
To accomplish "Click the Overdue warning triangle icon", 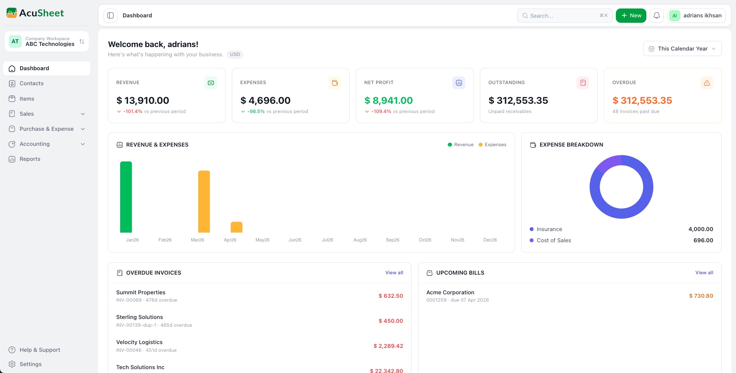I will (x=707, y=83).
